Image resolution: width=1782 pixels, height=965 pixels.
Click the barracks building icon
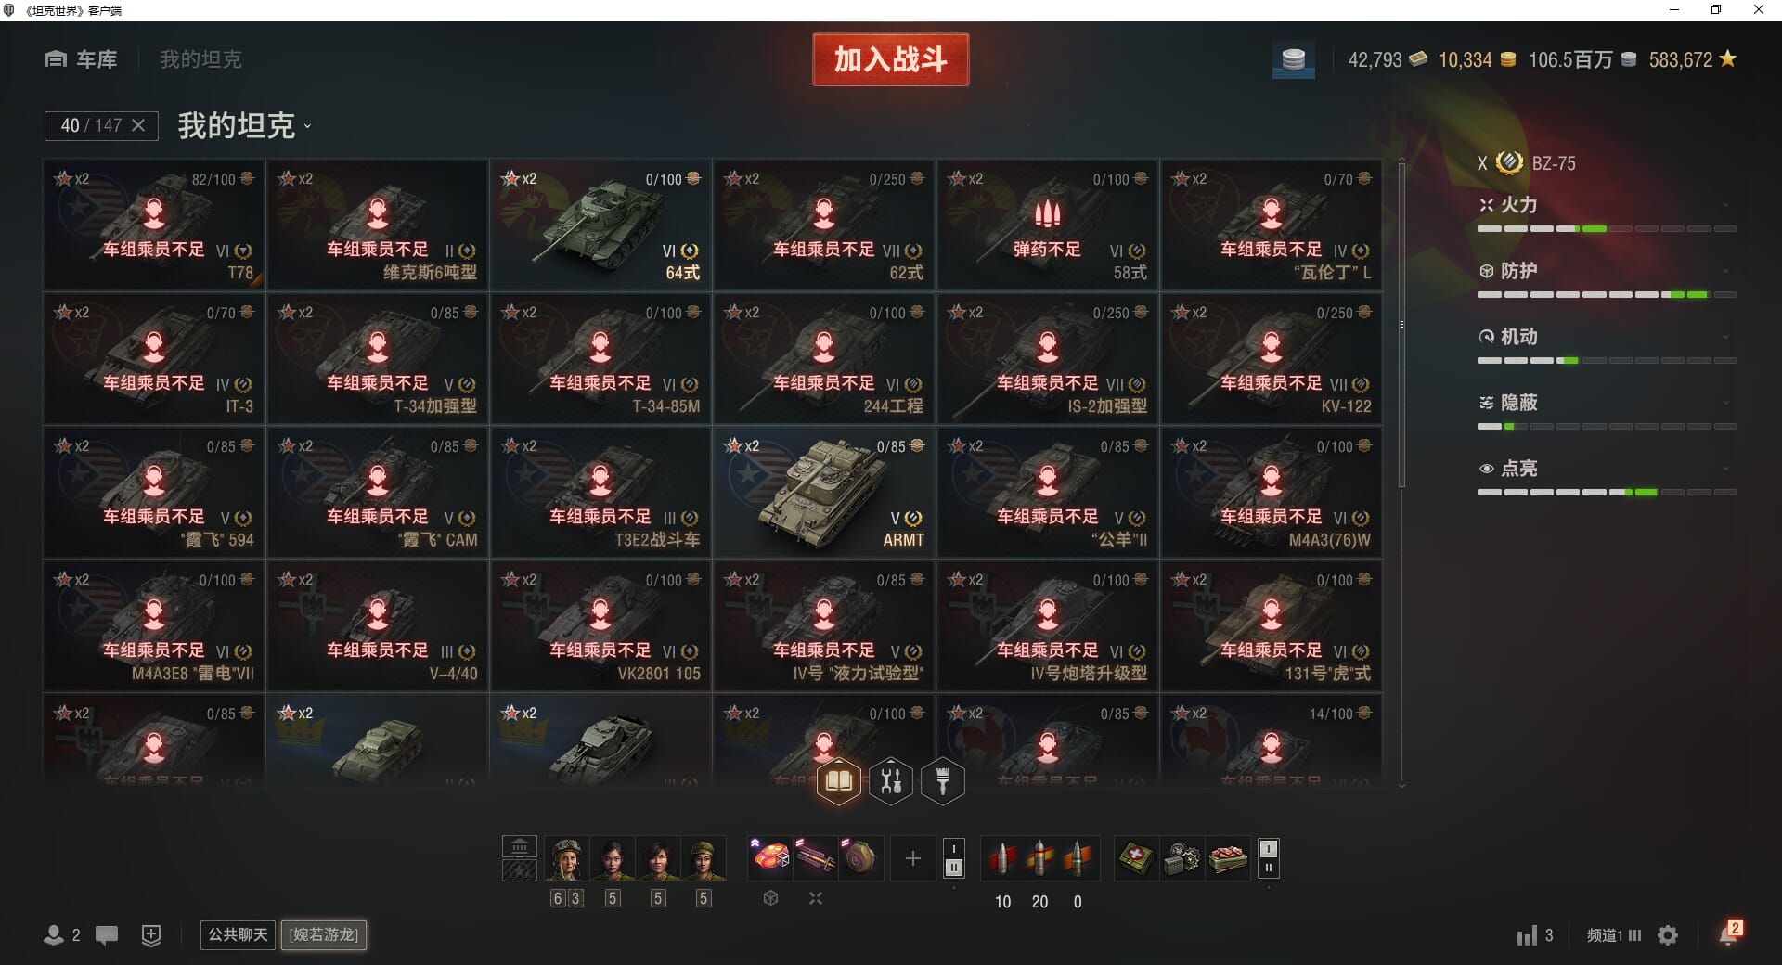520,846
